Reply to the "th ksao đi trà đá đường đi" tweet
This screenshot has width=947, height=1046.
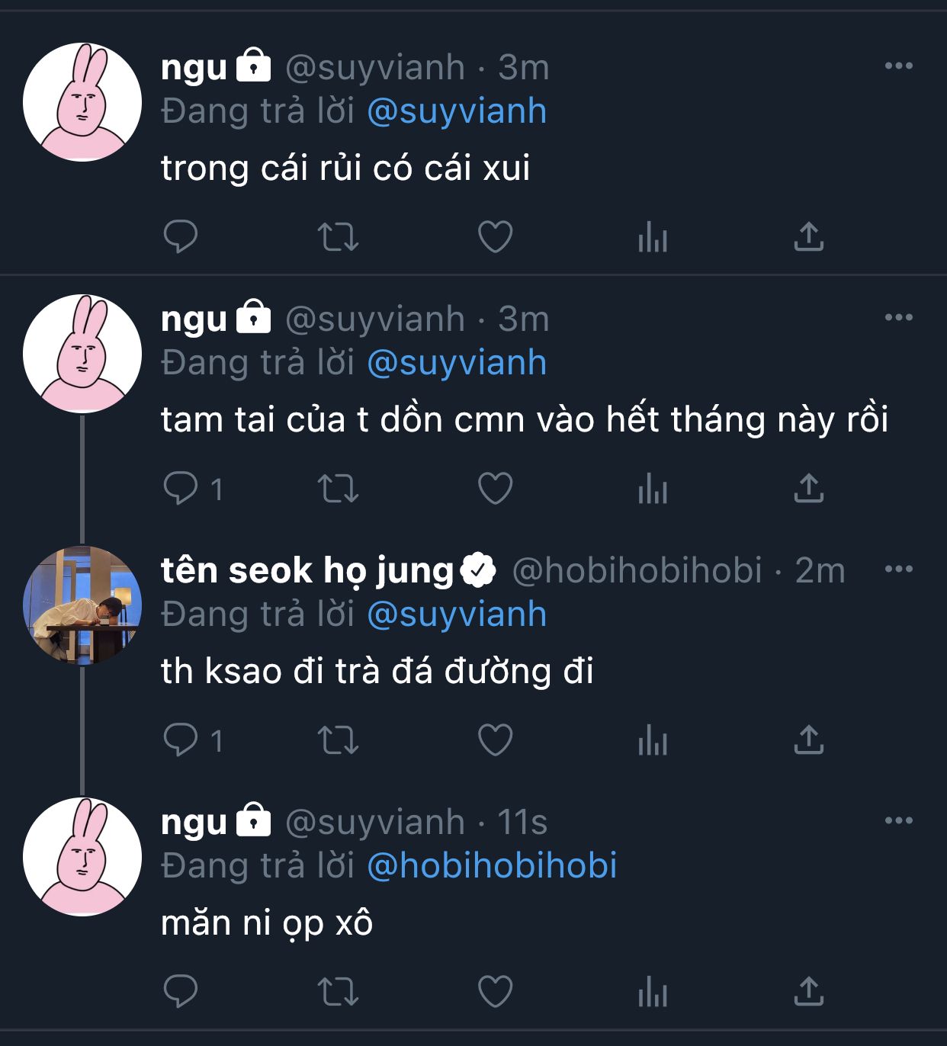coord(181,740)
